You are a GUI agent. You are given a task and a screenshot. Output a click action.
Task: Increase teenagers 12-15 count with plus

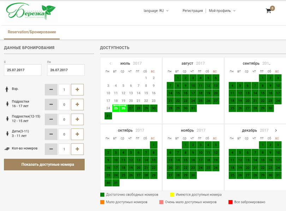pos(77,119)
